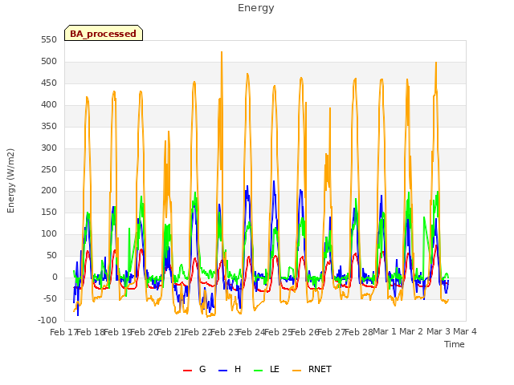Click the Energy (W/m2) axis label
This screenshot has width=514, height=385.
coord(10,180)
